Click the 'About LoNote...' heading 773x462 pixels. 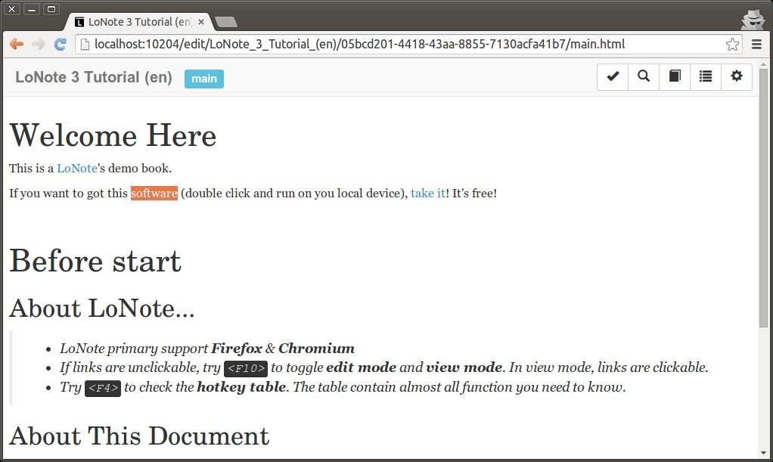click(102, 309)
